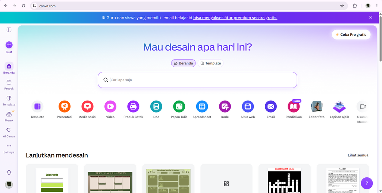Click the Coba Pro gratis button
The height and width of the screenshot is (193, 382).
pyautogui.click(x=351, y=35)
